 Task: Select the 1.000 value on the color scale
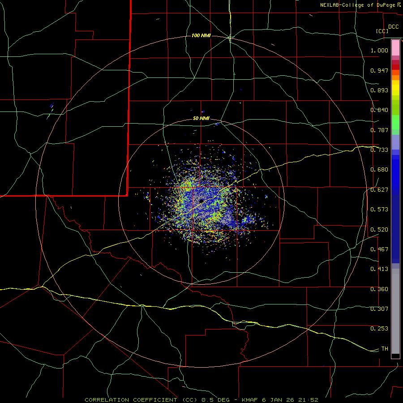379,50
